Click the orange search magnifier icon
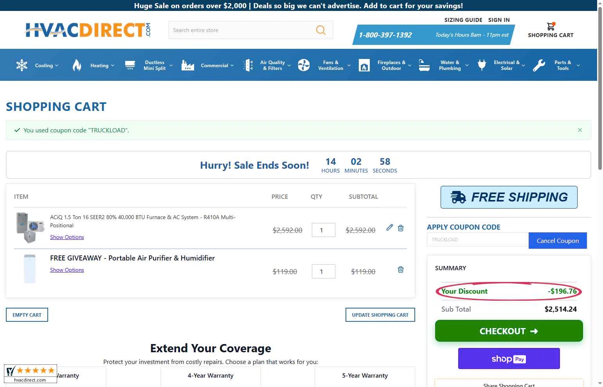This screenshot has height=387, width=603. pos(321,30)
